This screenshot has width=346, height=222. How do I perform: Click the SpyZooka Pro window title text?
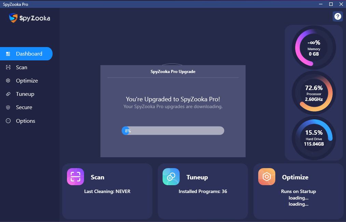15,4
